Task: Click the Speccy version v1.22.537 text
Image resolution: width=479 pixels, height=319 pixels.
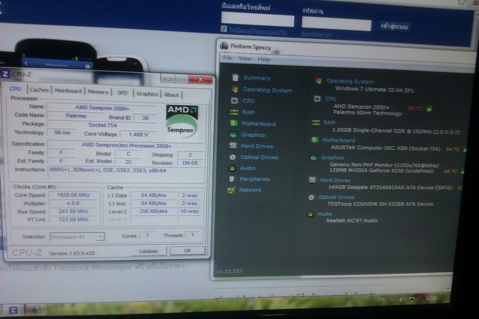Action: (x=229, y=271)
